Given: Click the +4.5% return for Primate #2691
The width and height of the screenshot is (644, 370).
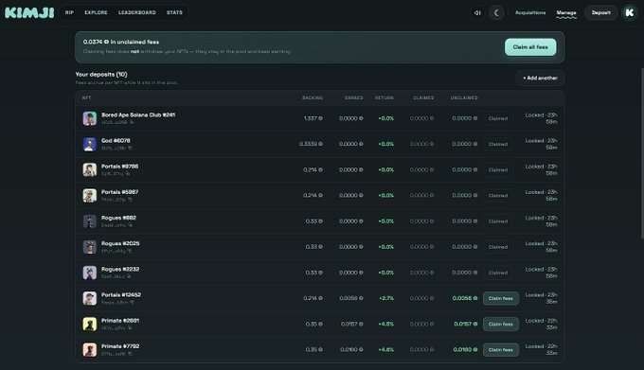Looking at the screenshot, I should pos(386,324).
